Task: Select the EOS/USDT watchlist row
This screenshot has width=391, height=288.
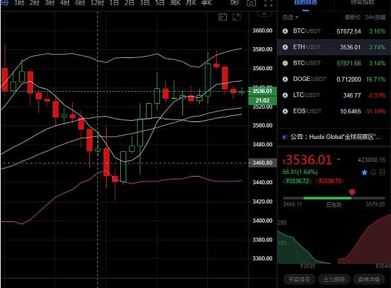Action: (x=334, y=111)
